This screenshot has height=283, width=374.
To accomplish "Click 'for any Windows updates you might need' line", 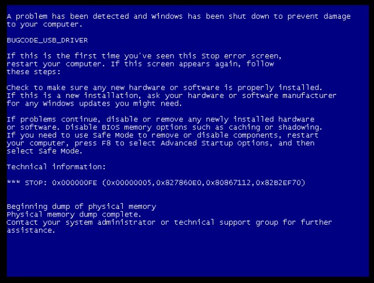I will pos(95,104).
